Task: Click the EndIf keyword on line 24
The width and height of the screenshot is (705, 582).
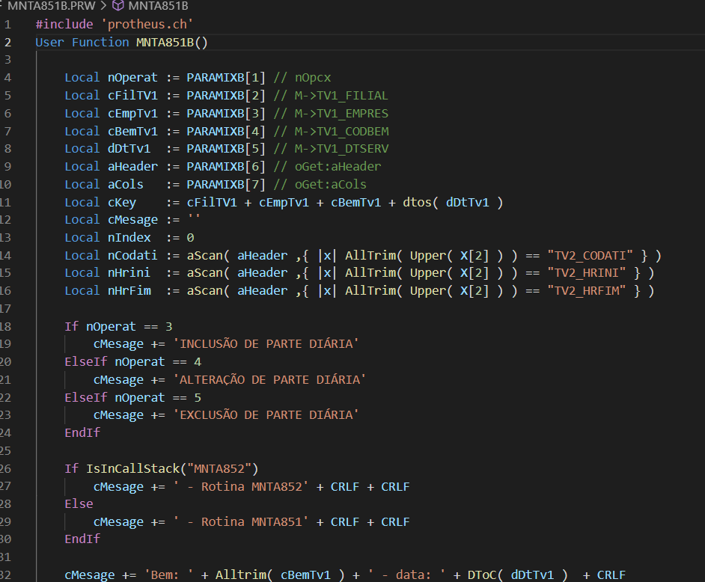Action: (x=82, y=433)
